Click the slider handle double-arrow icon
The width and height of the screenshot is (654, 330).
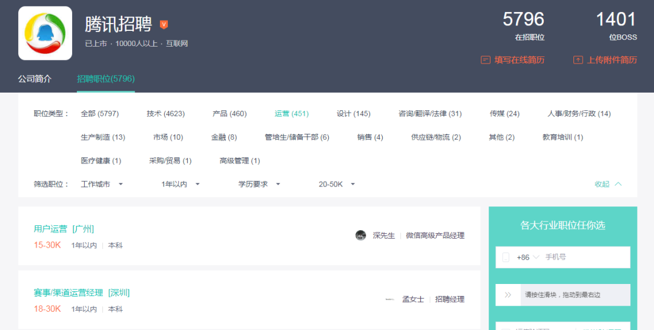(507, 295)
